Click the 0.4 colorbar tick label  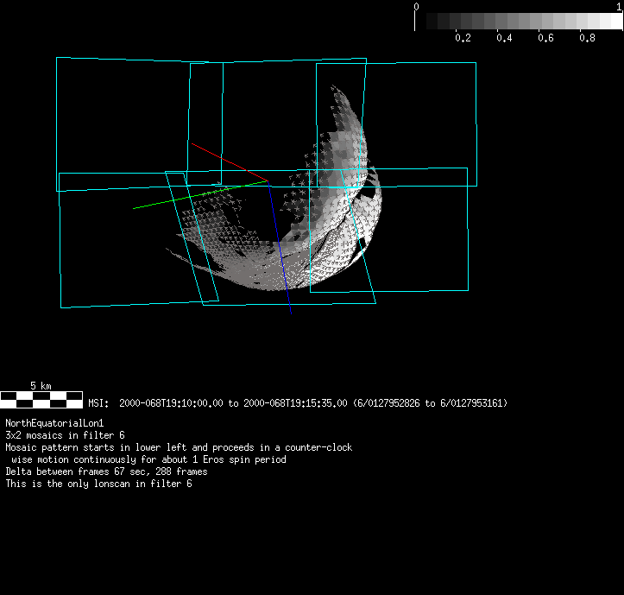tap(504, 38)
